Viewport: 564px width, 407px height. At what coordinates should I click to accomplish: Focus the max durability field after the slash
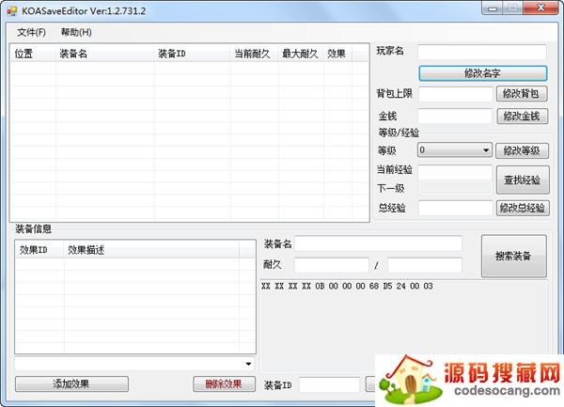[x=425, y=265]
